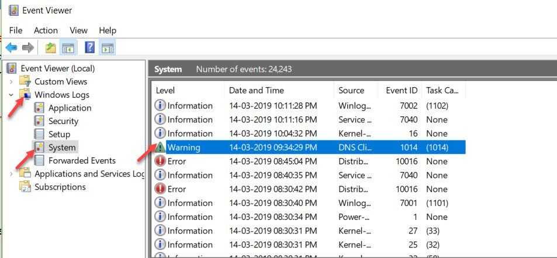Image resolution: width=557 pixels, height=258 pixels.
Task: Toggle Show/Hide Console Tree toolbar icon
Action: pos(68,47)
